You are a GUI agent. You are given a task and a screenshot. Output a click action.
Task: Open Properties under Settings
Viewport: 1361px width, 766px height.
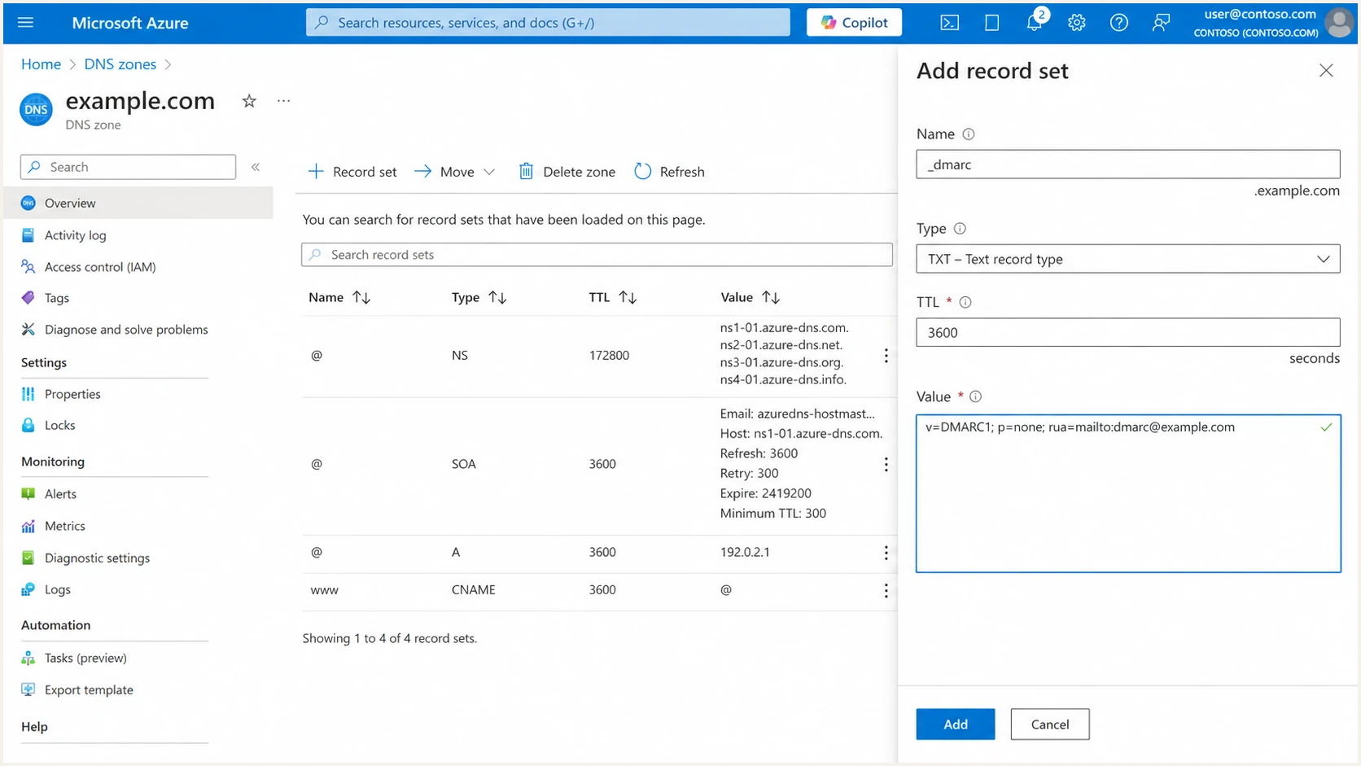point(72,394)
